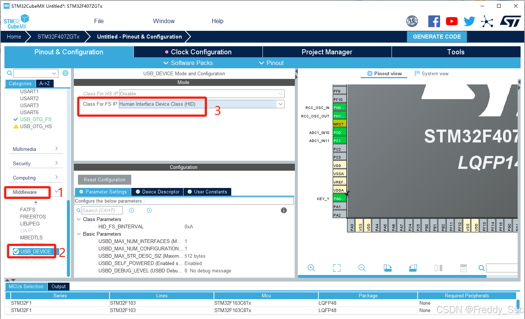Viewport: 525px width, 319px height.
Task: Open the ST Facebook page icon
Action: pyautogui.click(x=434, y=21)
